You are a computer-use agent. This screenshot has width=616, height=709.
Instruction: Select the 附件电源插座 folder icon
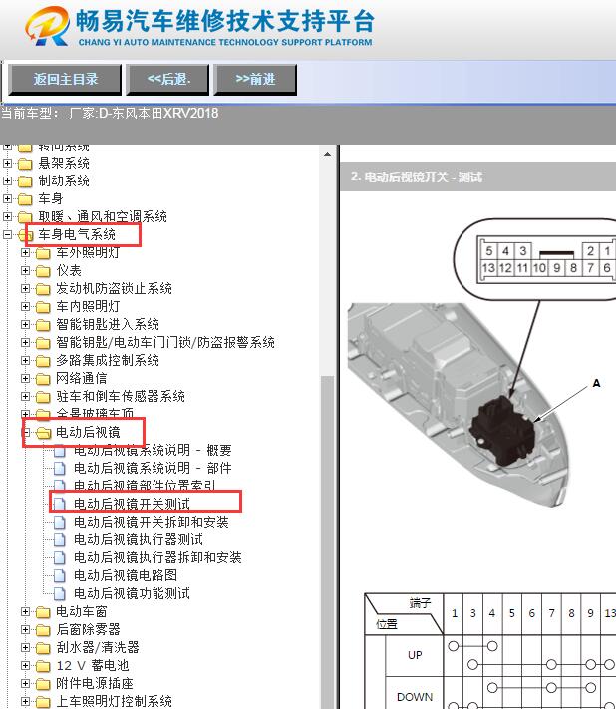(x=43, y=684)
